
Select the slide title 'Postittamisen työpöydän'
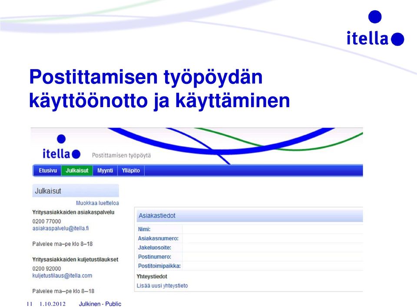click(146, 77)
